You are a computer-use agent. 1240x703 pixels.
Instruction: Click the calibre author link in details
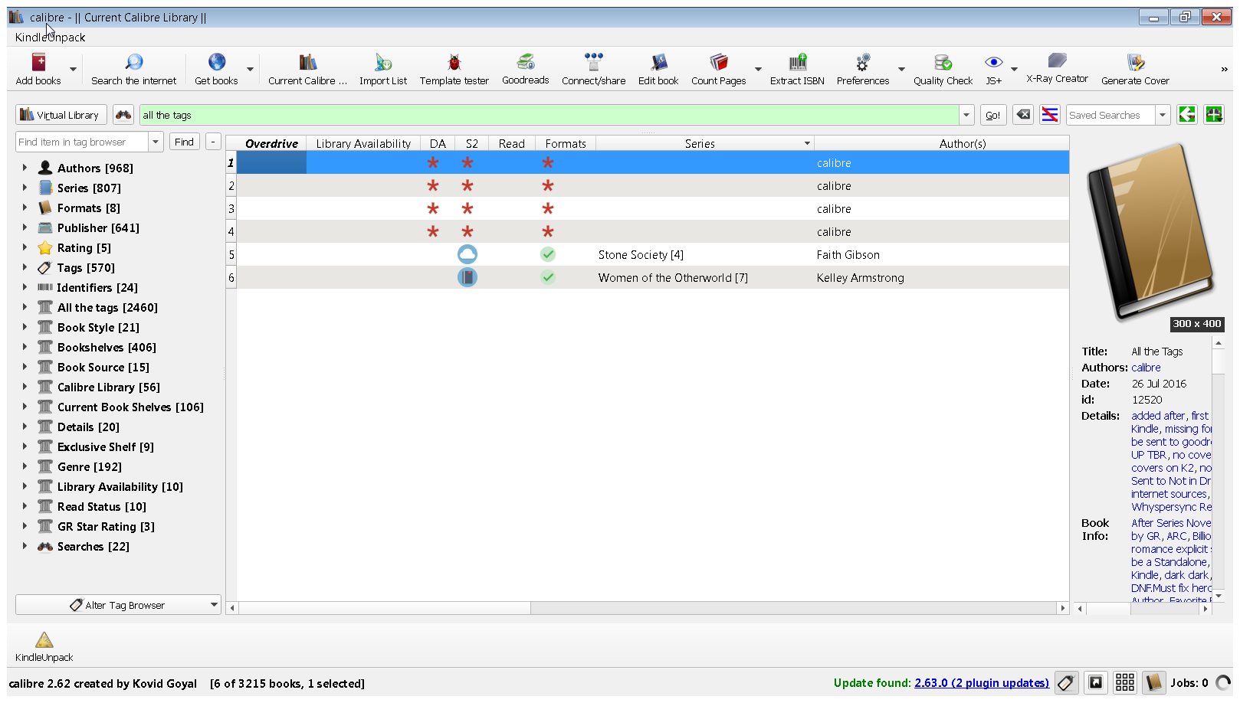click(x=1146, y=368)
